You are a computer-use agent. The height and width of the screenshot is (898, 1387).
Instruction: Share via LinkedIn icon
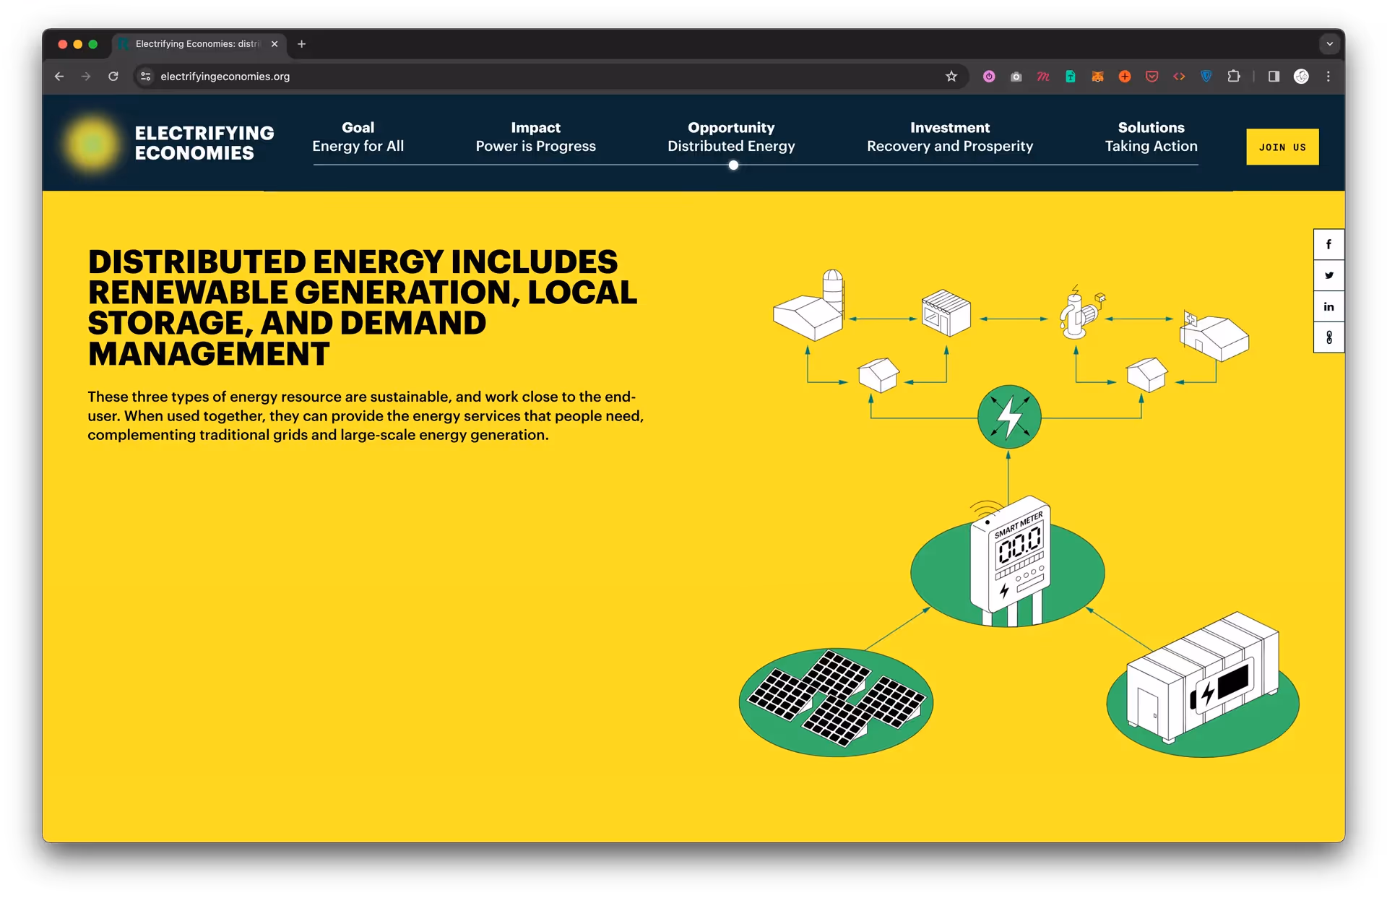coord(1328,306)
